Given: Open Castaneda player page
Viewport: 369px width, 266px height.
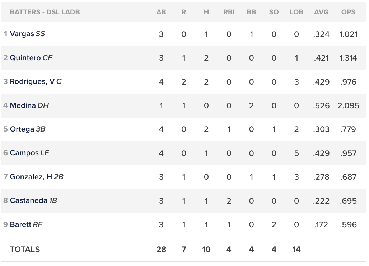Looking at the screenshot, I should pyautogui.click(x=28, y=201).
